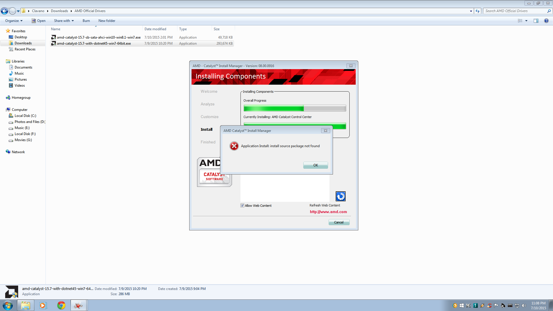Select the Install step in wizard sidebar
553x311 pixels.
(207, 129)
